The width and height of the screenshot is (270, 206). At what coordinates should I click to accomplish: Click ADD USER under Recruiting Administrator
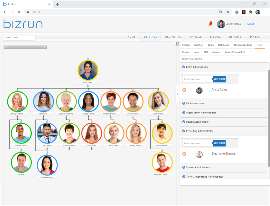click(x=219, y=143)
